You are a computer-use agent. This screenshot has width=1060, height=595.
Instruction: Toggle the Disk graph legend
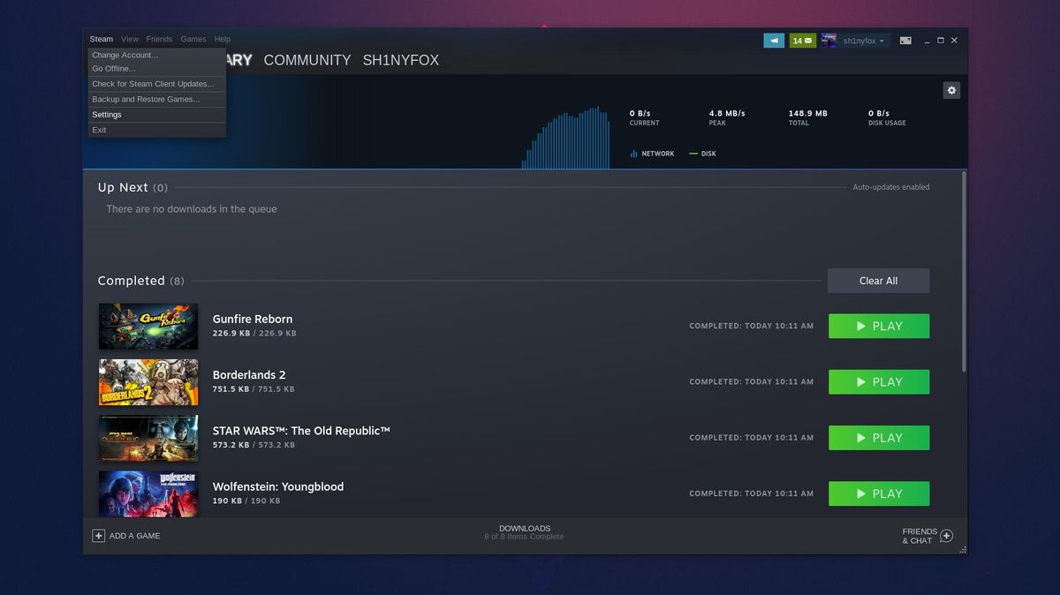(703, 154)
